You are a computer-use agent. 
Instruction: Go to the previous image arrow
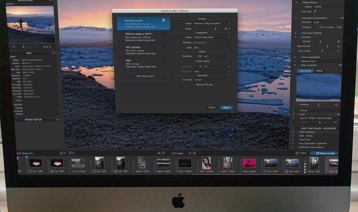163,153
